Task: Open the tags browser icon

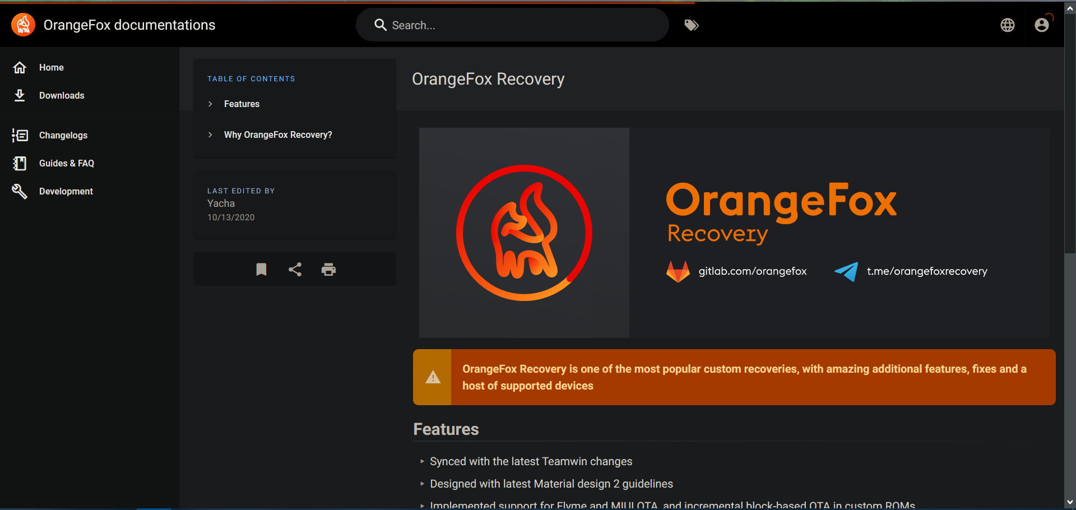Action: coord(692,25)
